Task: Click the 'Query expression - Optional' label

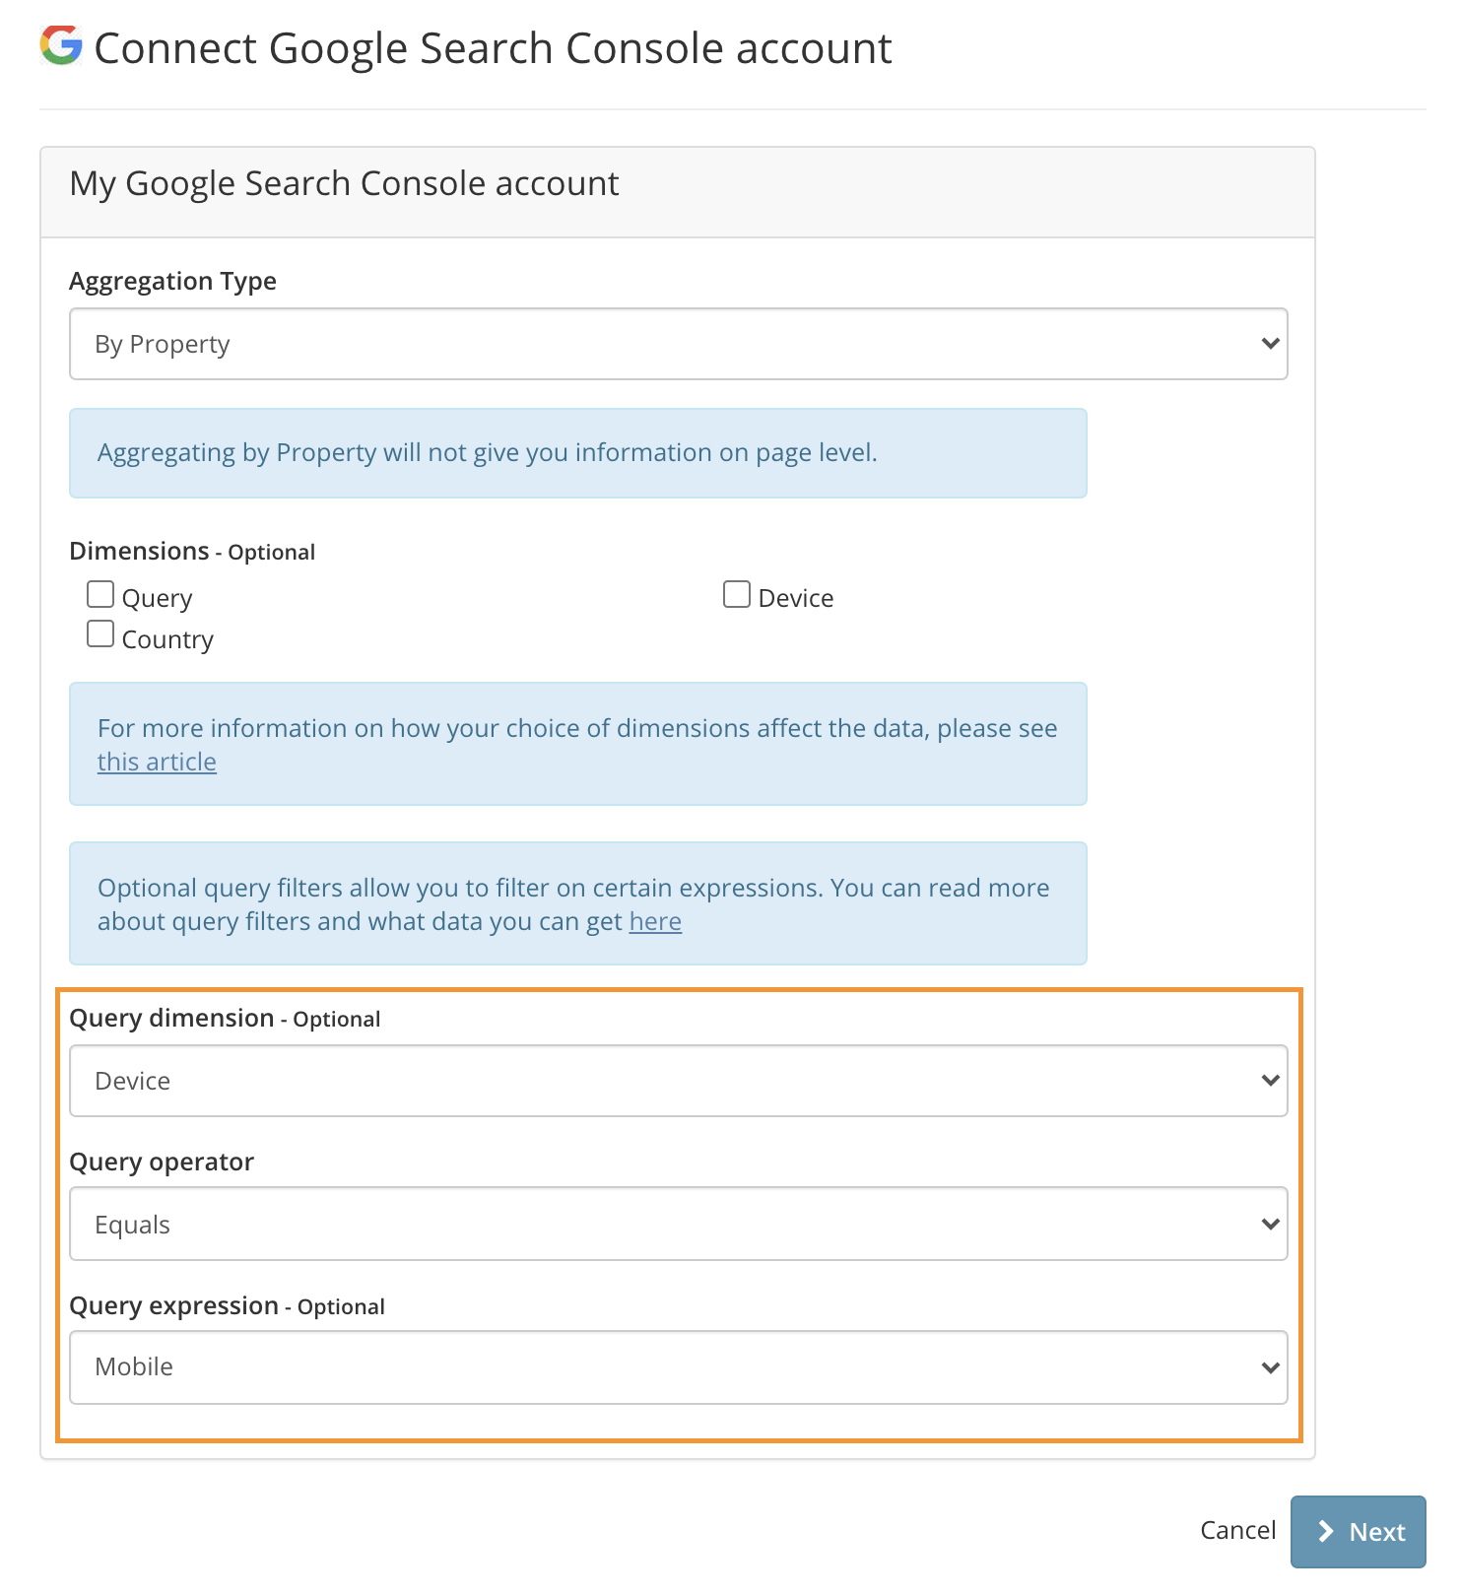Action: [227, 1305]
